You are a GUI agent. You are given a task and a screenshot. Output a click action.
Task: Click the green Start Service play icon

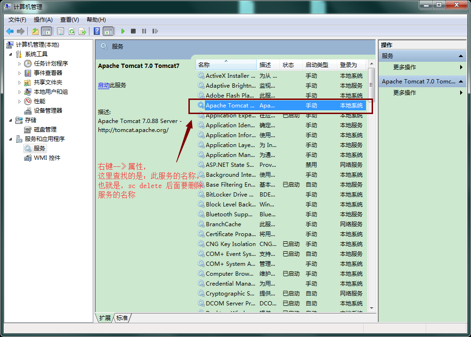122,31
